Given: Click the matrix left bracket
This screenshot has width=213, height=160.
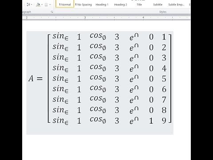Looking at the screenshot, I should click(x=49, y=78).
